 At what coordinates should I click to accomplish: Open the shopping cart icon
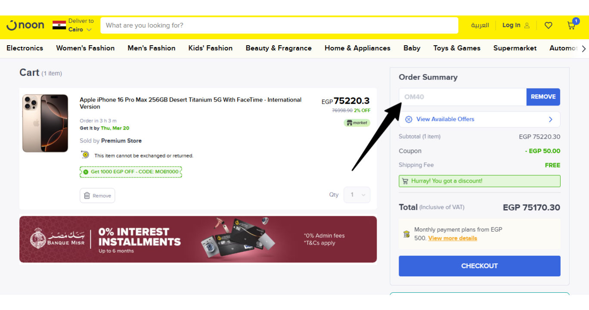pyautogui.click(x=572, y=25)
